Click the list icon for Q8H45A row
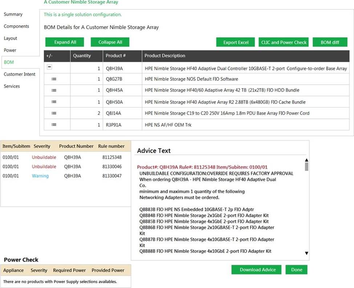 54,90
